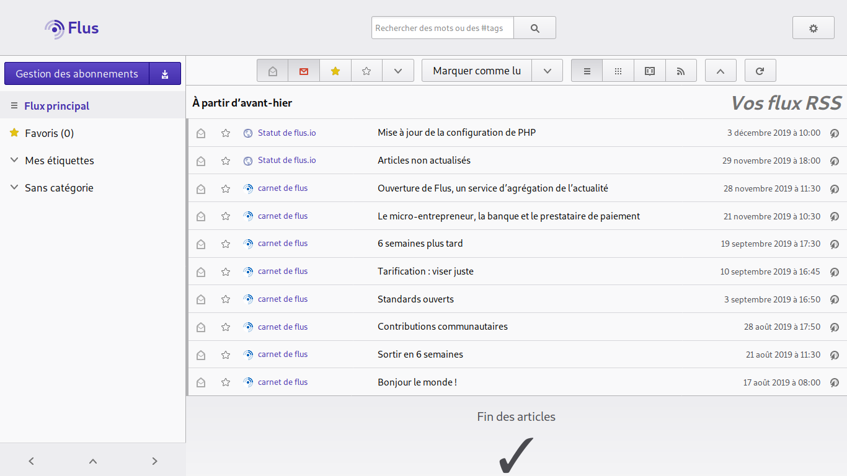Switch to reader view
This screenshot has height=476, width=847.
coord(649,70)
